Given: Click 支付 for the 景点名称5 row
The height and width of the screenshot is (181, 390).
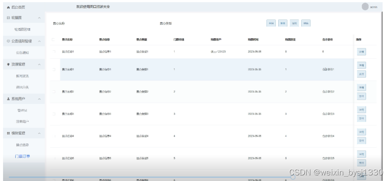Looking at the screenshot, I should 361,163.
